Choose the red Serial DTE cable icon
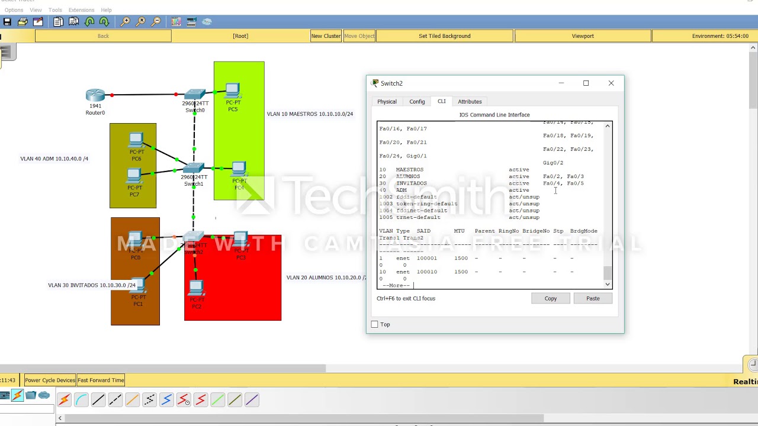 (x=201, y=400)
